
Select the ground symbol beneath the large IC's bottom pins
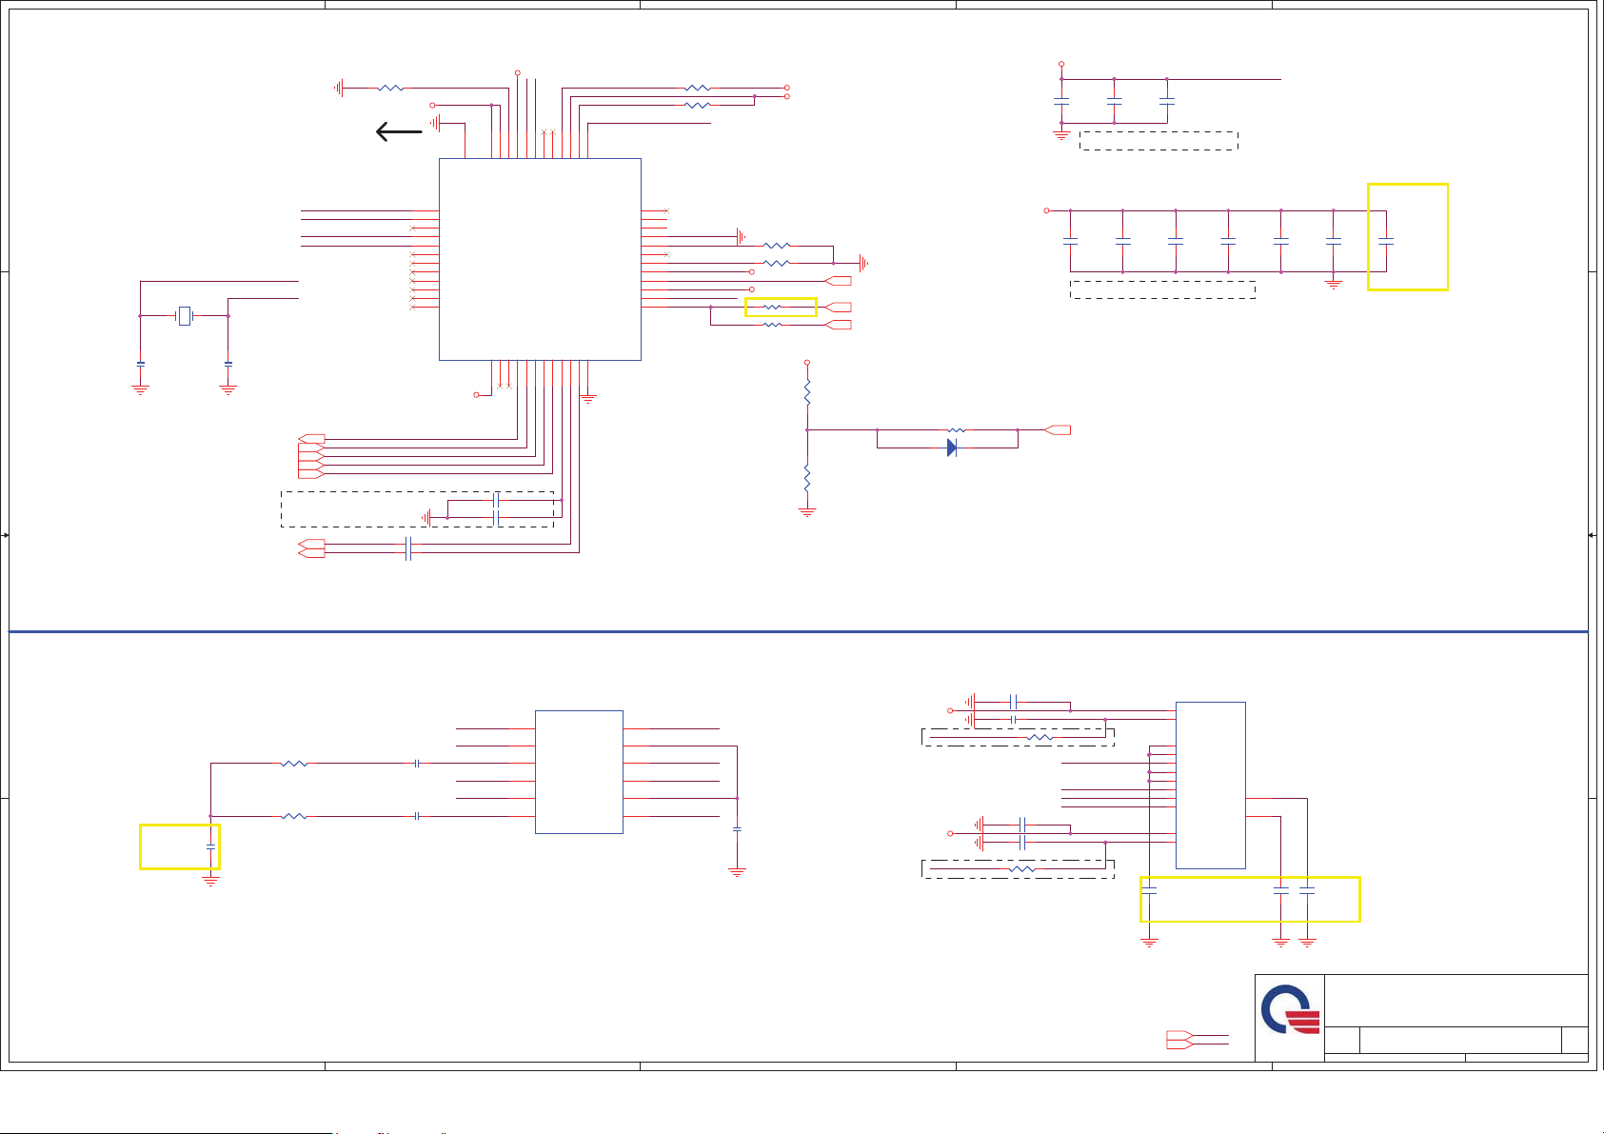588,400
